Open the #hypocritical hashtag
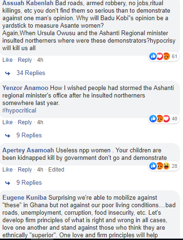Viewport: 183px width, 240px height. [19, 111]
